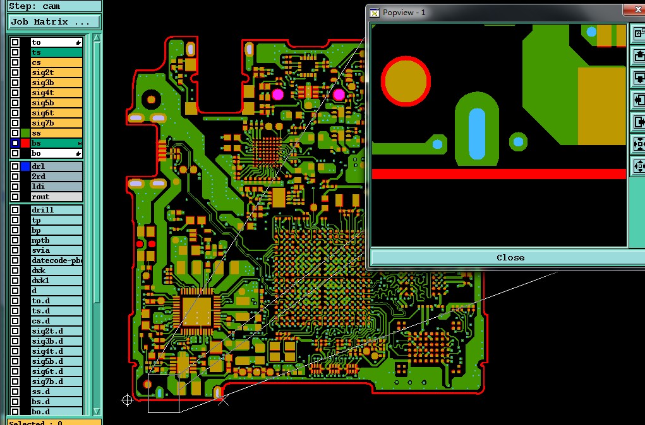The width and height of the screenshot is (645, 425).
Task: Select the 'tp' layer row
Action: click(x=57, y=220)
